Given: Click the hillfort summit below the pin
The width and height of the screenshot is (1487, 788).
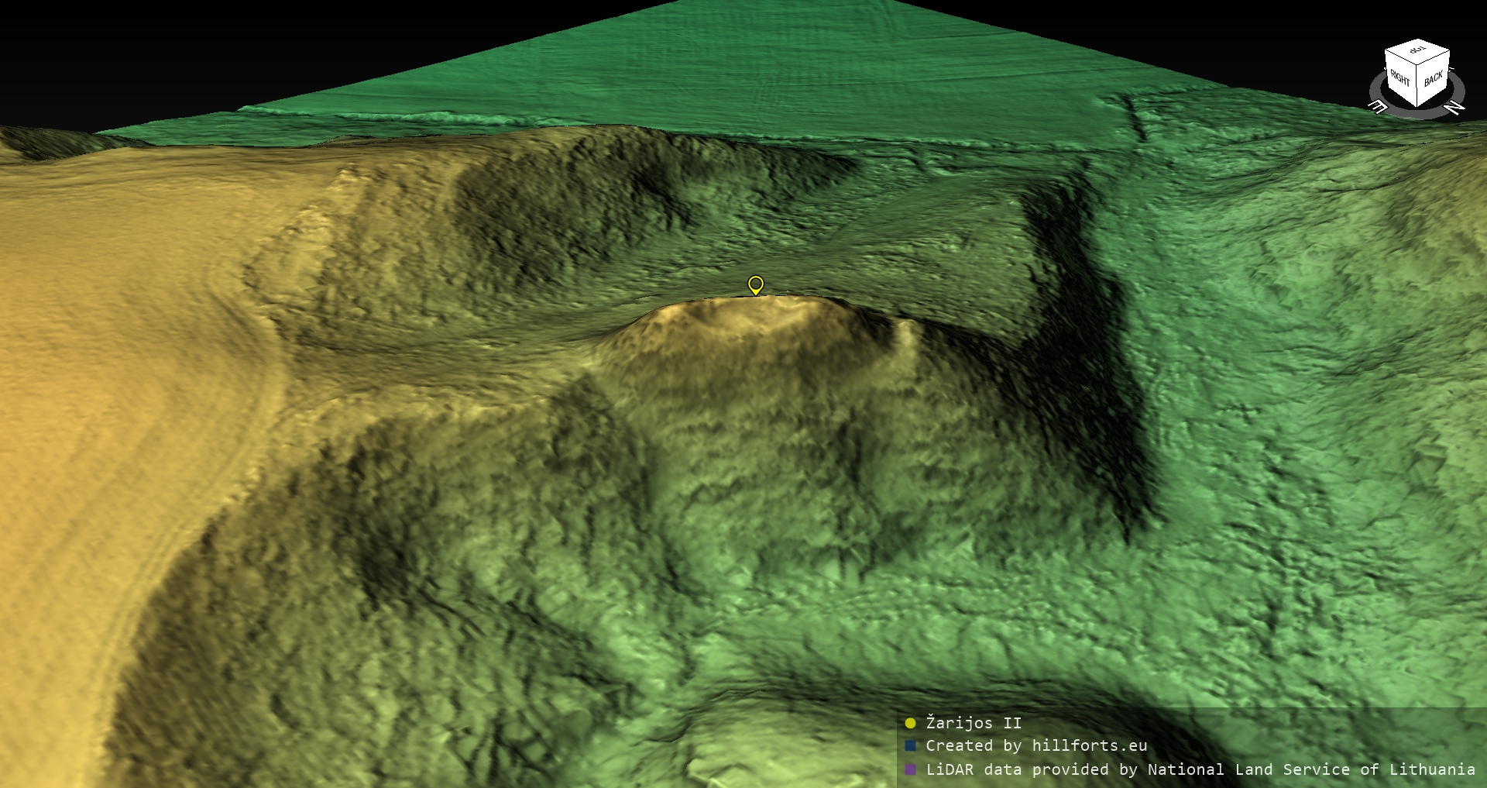Looking at the screenshot, I should 755,314.
